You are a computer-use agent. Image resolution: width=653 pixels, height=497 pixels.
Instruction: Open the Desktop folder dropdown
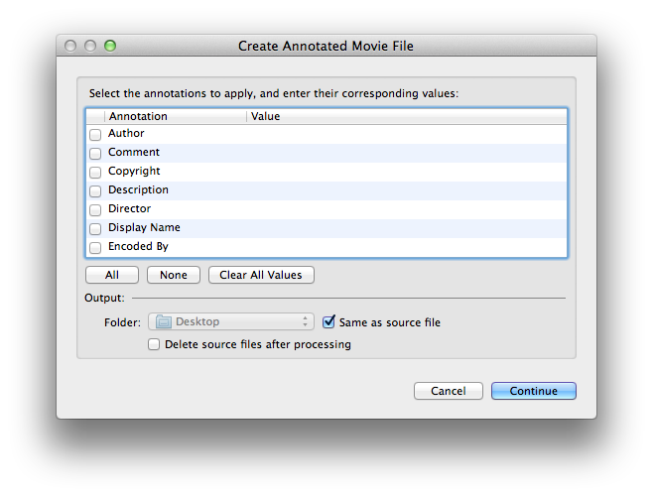tap(231, 321)
